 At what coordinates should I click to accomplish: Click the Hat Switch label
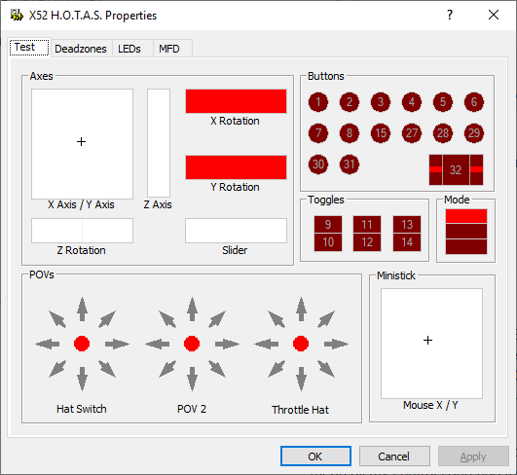(x=82, y=409)
